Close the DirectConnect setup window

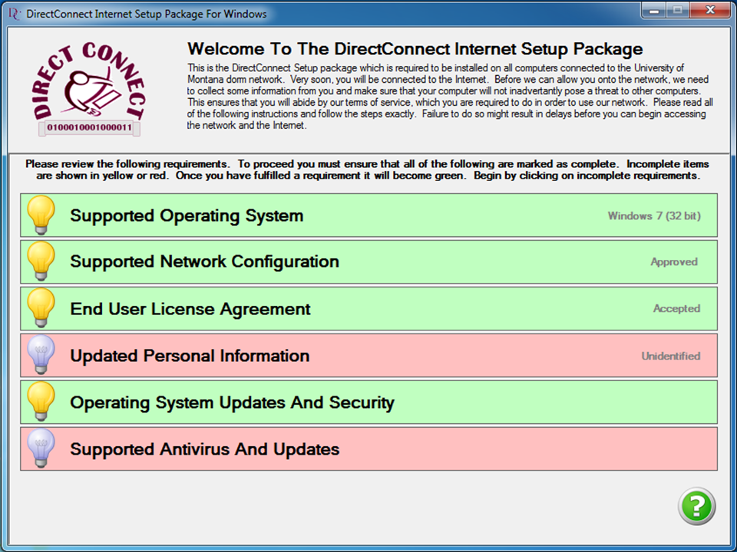click(710, 10)
